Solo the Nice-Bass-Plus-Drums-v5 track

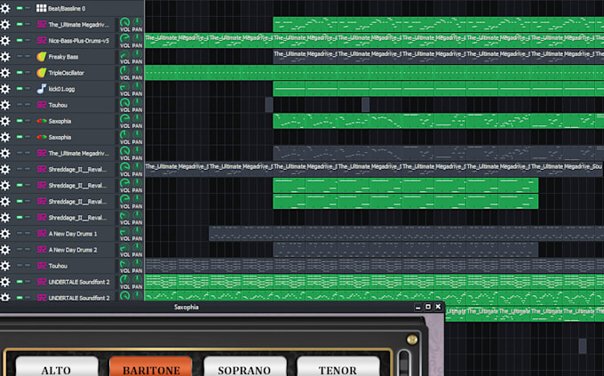pos(28,41)
